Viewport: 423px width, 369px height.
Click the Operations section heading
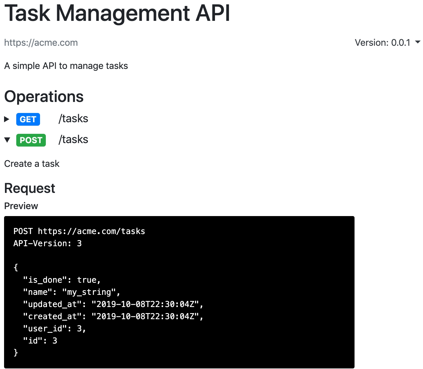(44, 96)
